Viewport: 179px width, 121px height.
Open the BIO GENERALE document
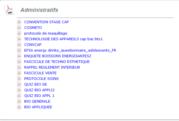click(37, 101)
